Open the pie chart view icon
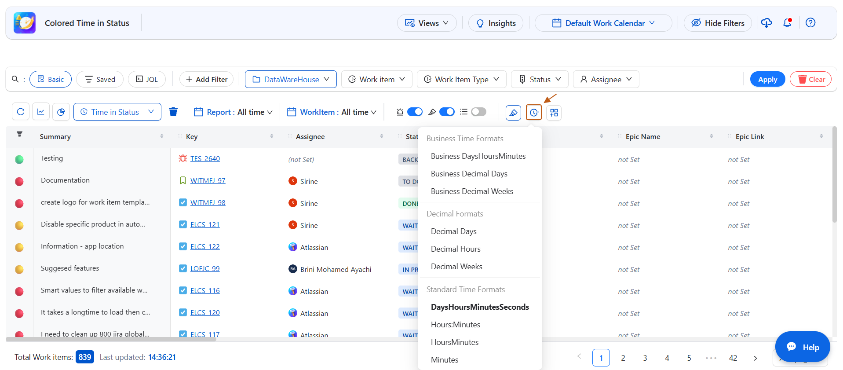 [x=61, y=112]
